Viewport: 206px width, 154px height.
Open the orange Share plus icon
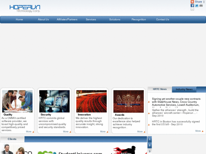192,2
